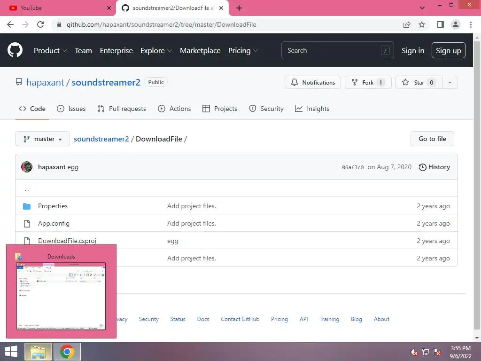Click the egg commit message for DownloadFile.csproj
The width and height of the screenshot is (481, 361).
[173, 241]
